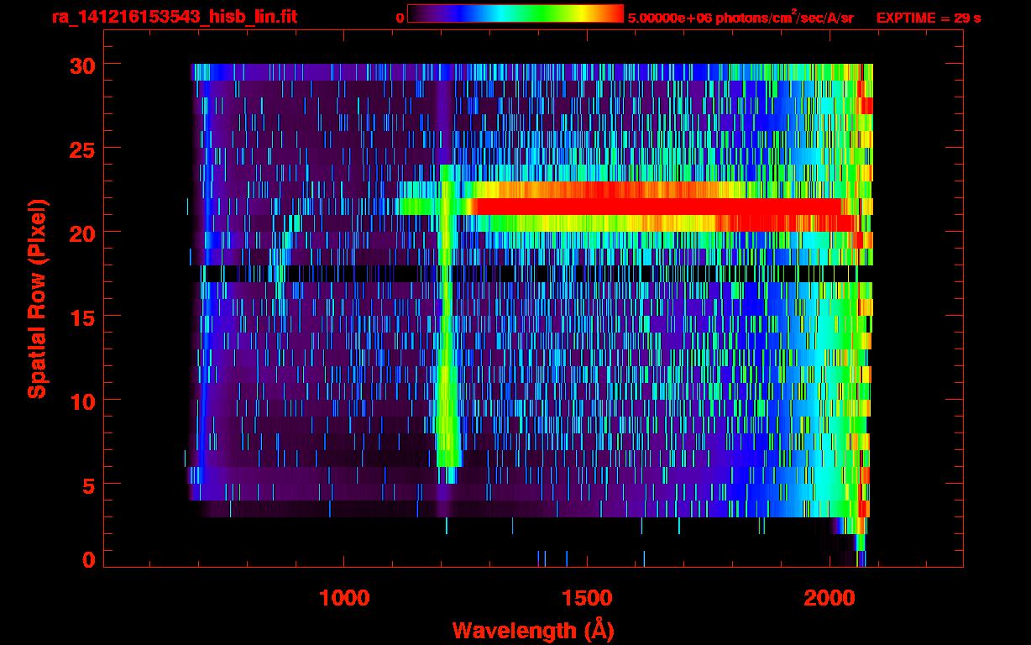Click the rainbow color scale bar
This screenshot has height=645, width=1031.
click(515, 13)
